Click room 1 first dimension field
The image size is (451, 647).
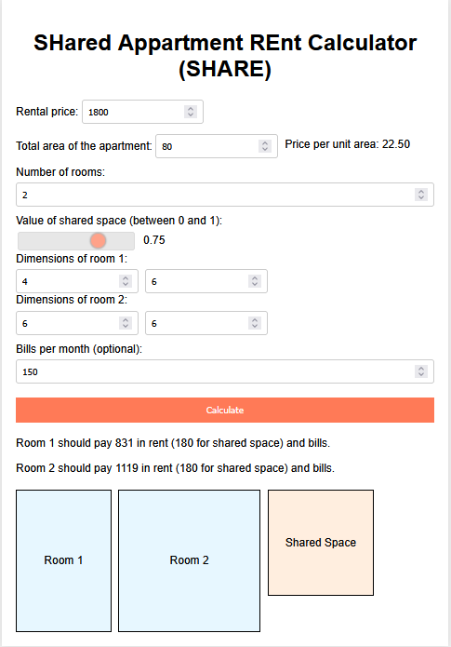77,281
